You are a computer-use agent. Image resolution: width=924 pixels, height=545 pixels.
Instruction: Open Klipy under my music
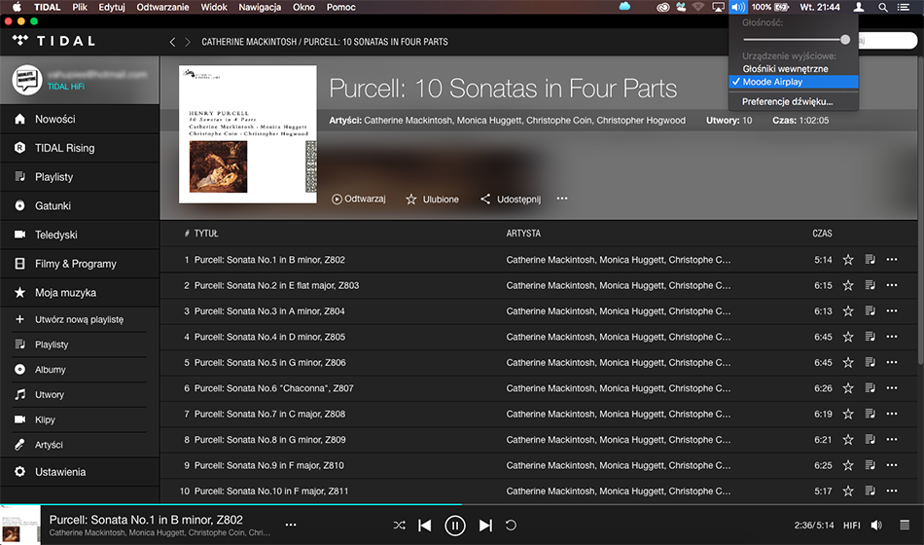coord(79,420)
